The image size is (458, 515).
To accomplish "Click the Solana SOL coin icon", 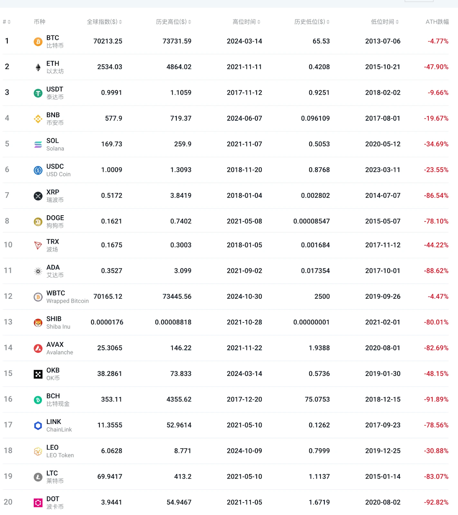I will [x=38, y=145].
